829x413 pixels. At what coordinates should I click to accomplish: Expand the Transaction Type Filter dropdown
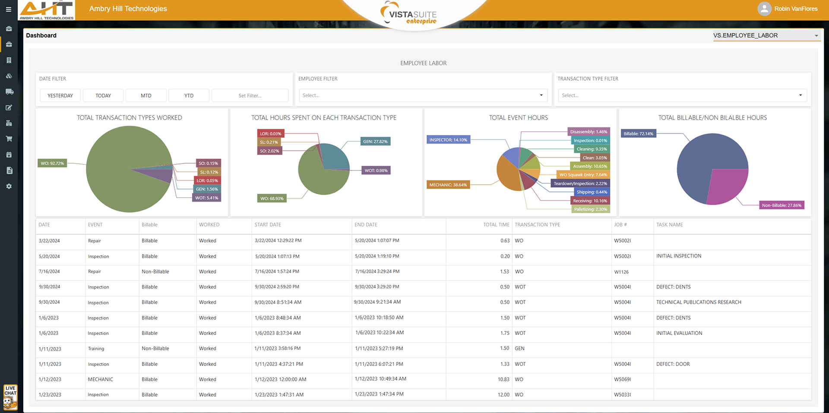tap(682, 95)
